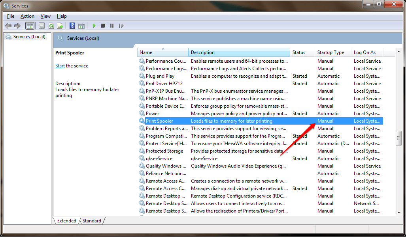Image resolution: width=406 pixels, height=237 pixels.
Task: Open the View menu
Action: (45, 16)
